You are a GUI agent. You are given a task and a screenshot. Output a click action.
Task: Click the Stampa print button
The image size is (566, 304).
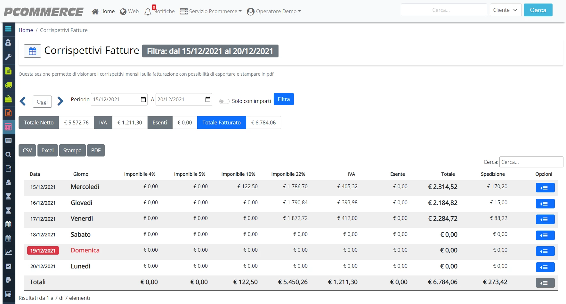pos(72,150)
